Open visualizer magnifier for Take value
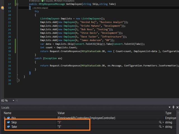The height and width of the screenshot is (134, 179). pos(160,127)
